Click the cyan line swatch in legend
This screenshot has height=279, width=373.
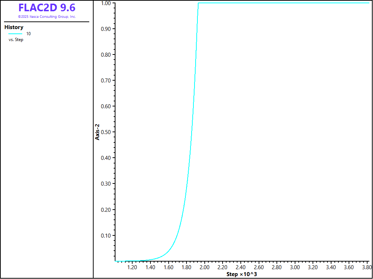click(15, 33)
